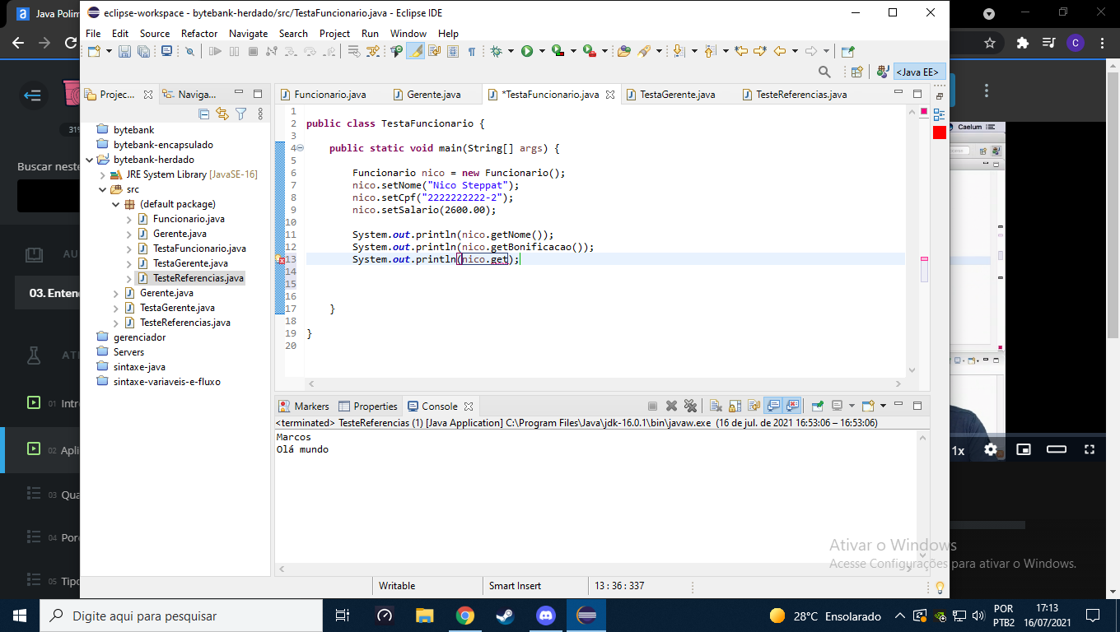Open the Debug button dropdown arrow
Viewport: 1120px width, 632px height.
(511, 51)
